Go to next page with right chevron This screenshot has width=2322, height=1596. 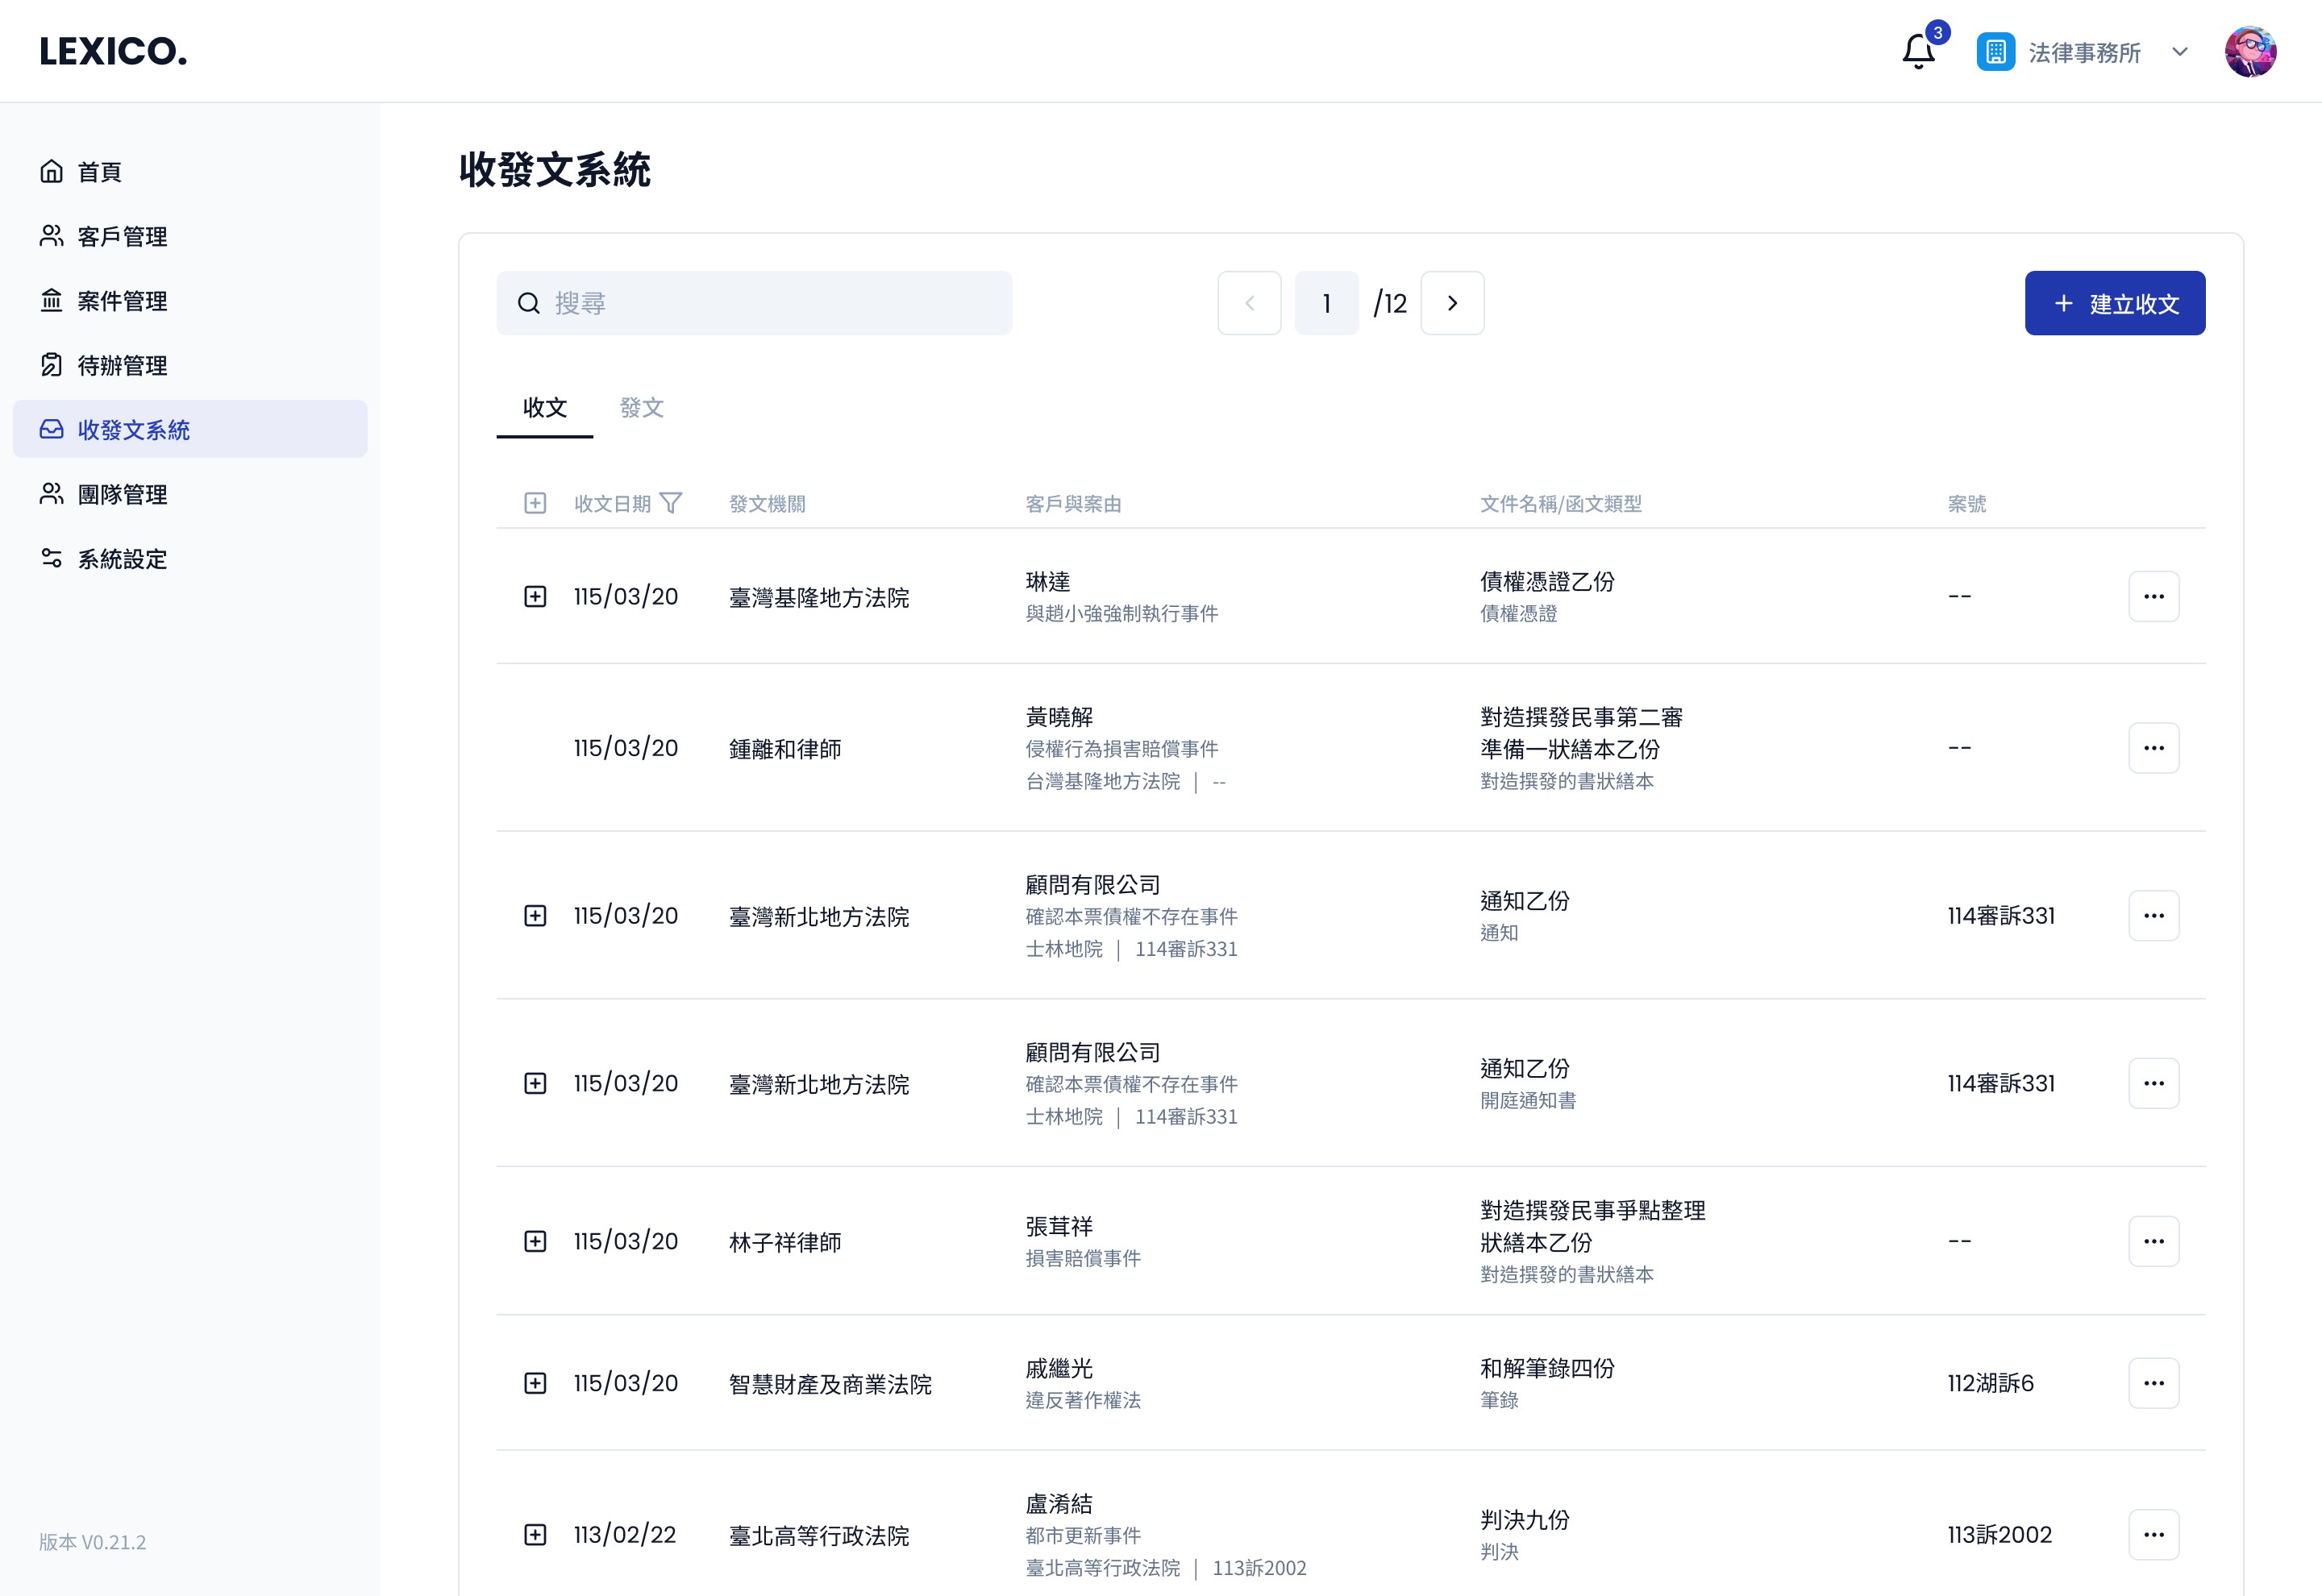click(x=1452, y=303)
